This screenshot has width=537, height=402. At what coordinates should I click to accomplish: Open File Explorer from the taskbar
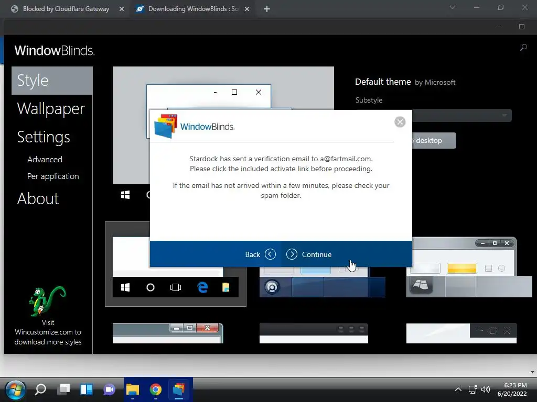coord(133,389)
